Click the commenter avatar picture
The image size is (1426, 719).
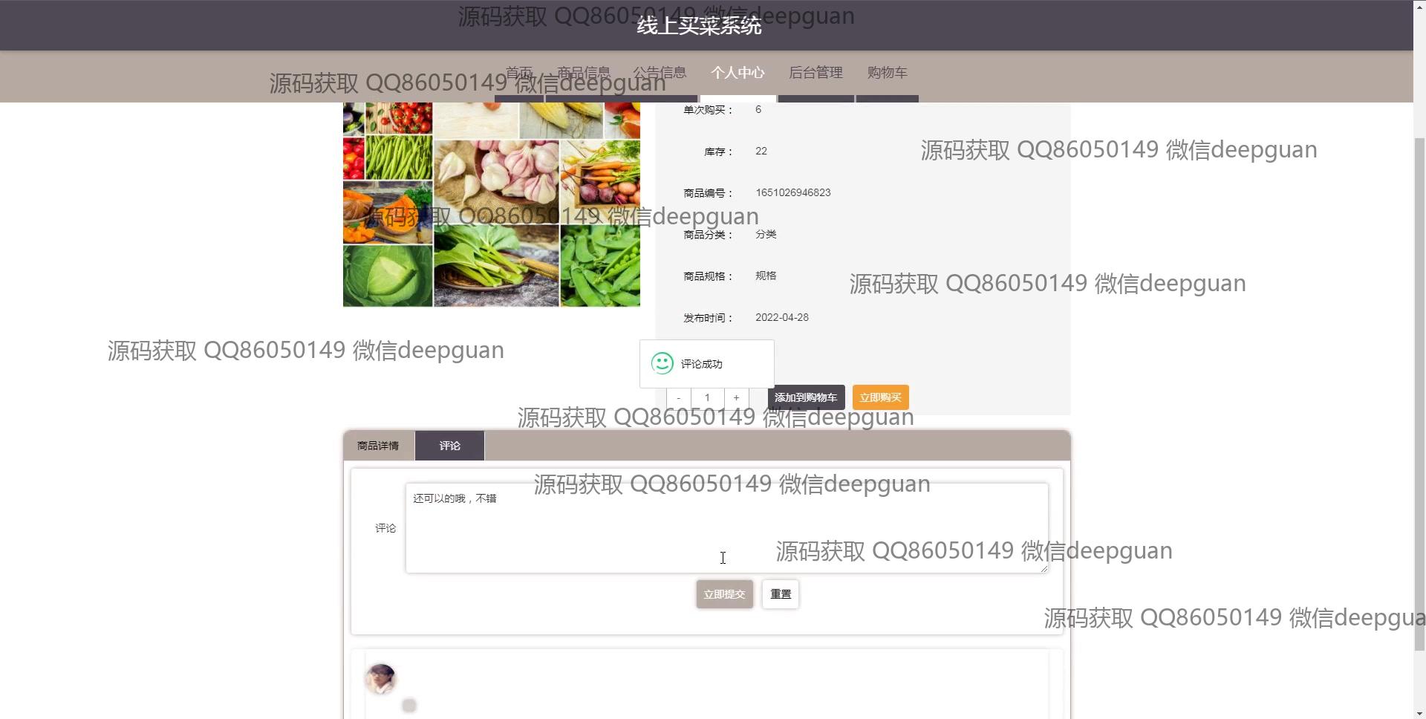381,678
